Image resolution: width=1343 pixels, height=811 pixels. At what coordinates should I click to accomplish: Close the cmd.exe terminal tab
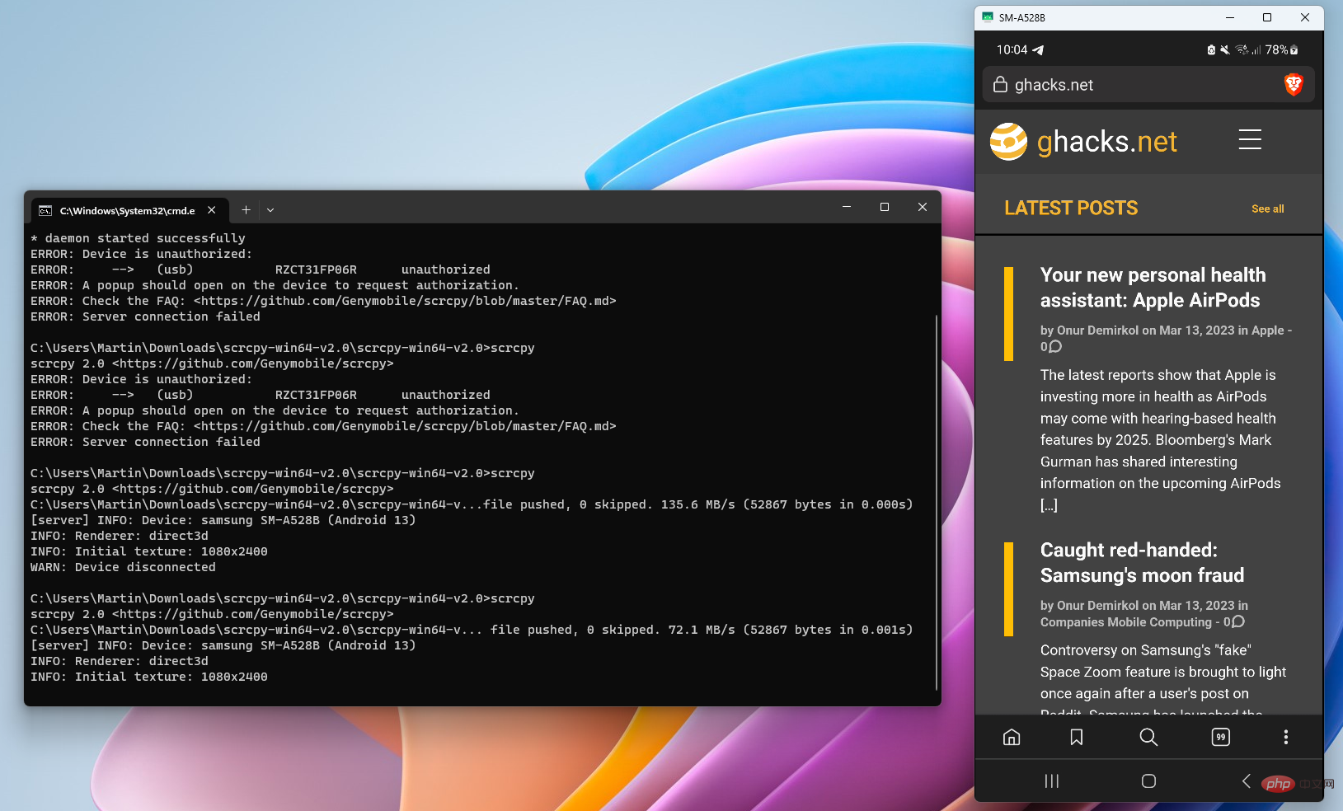click(x=211, y=210)
